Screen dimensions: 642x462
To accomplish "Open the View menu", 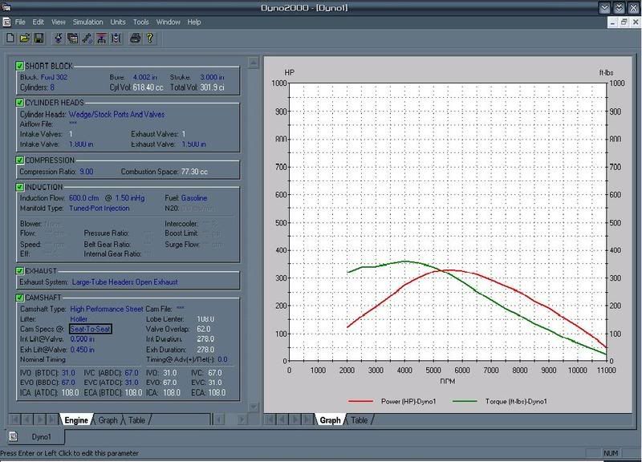I will (x=58, y=22).
